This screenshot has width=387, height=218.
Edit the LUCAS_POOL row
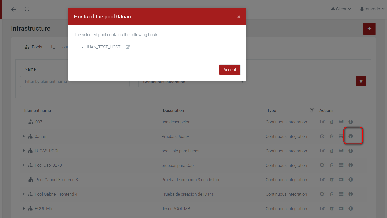pyautogui.click(x=322, y=151)
